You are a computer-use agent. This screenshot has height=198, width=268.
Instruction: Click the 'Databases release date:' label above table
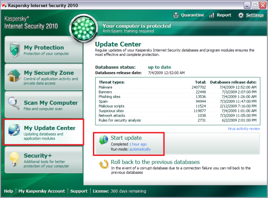tap(118, 73)
